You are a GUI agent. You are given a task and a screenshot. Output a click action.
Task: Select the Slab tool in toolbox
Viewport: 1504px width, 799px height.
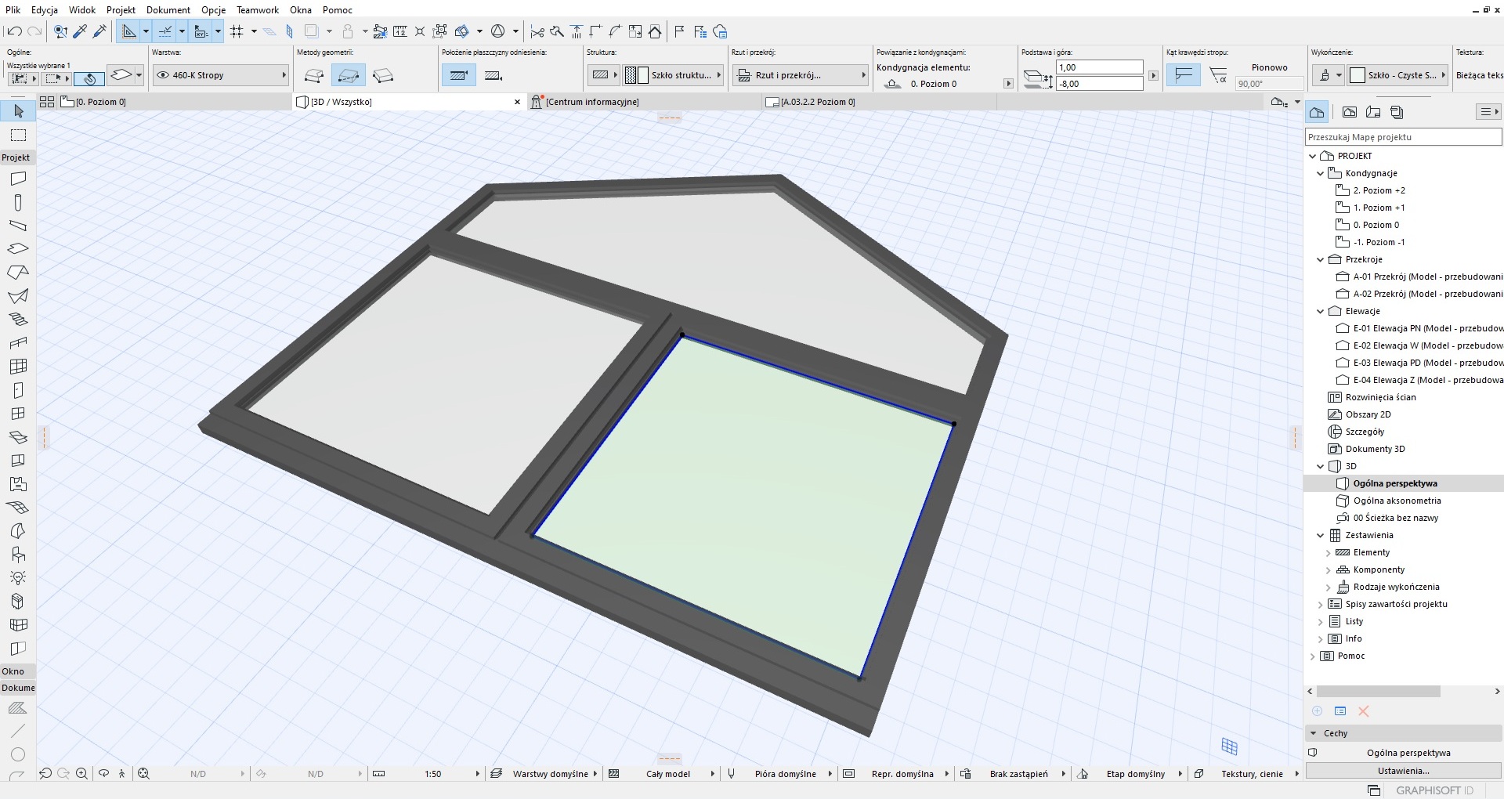(x=18, y=249)
